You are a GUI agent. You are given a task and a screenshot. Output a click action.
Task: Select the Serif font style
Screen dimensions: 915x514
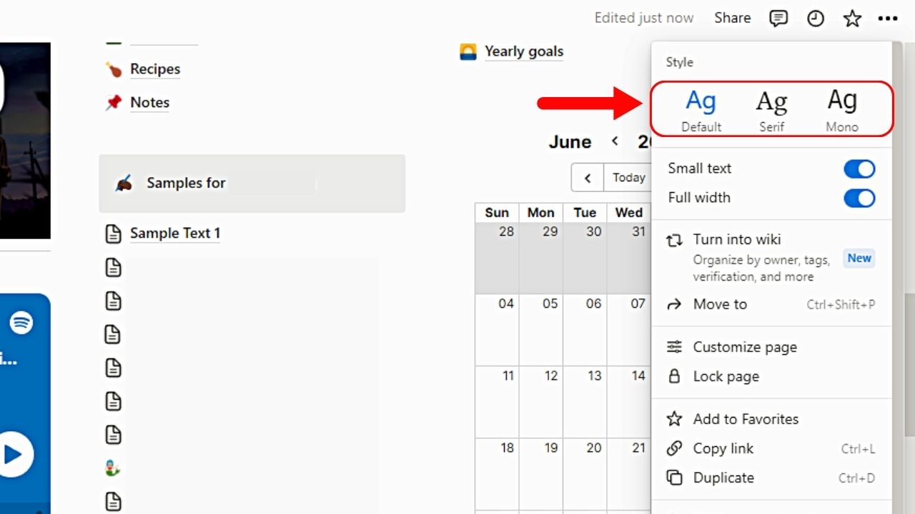[771, 107]
